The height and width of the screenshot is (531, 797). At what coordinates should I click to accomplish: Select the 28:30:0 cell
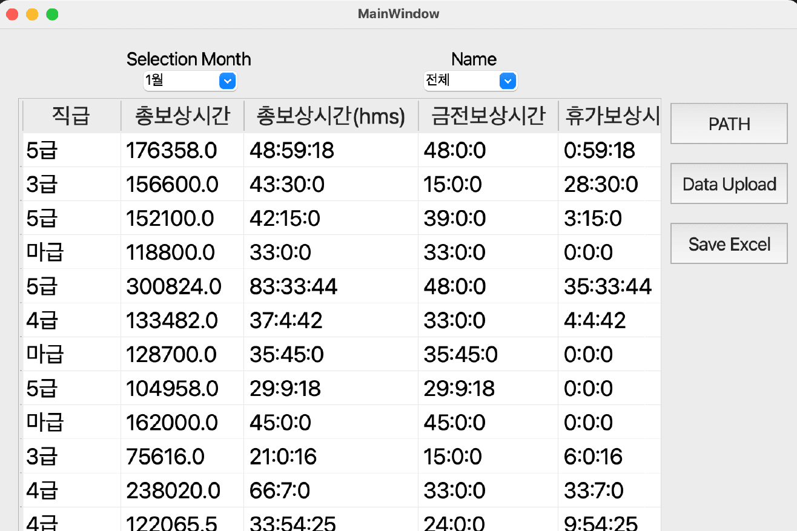(x=609, y=184)
